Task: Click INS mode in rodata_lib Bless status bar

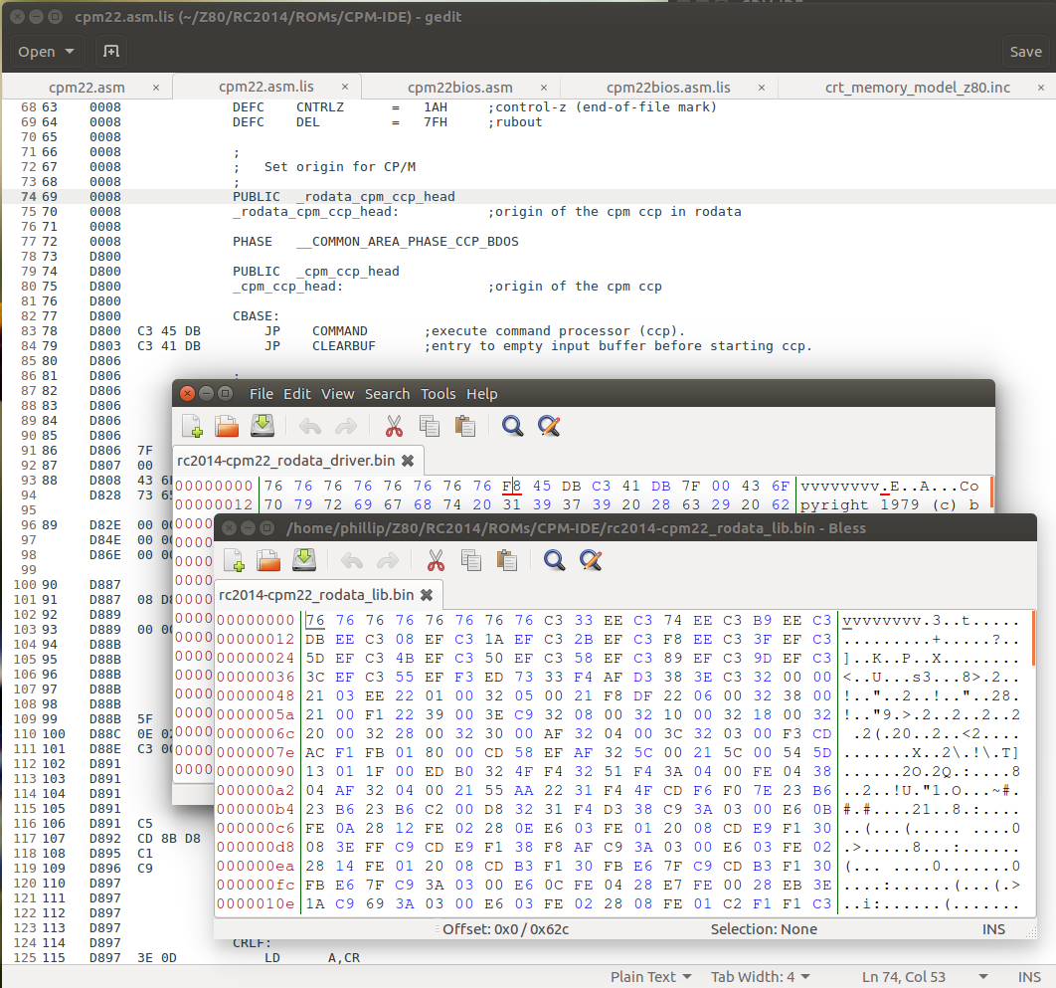Action: click(994, 929)
